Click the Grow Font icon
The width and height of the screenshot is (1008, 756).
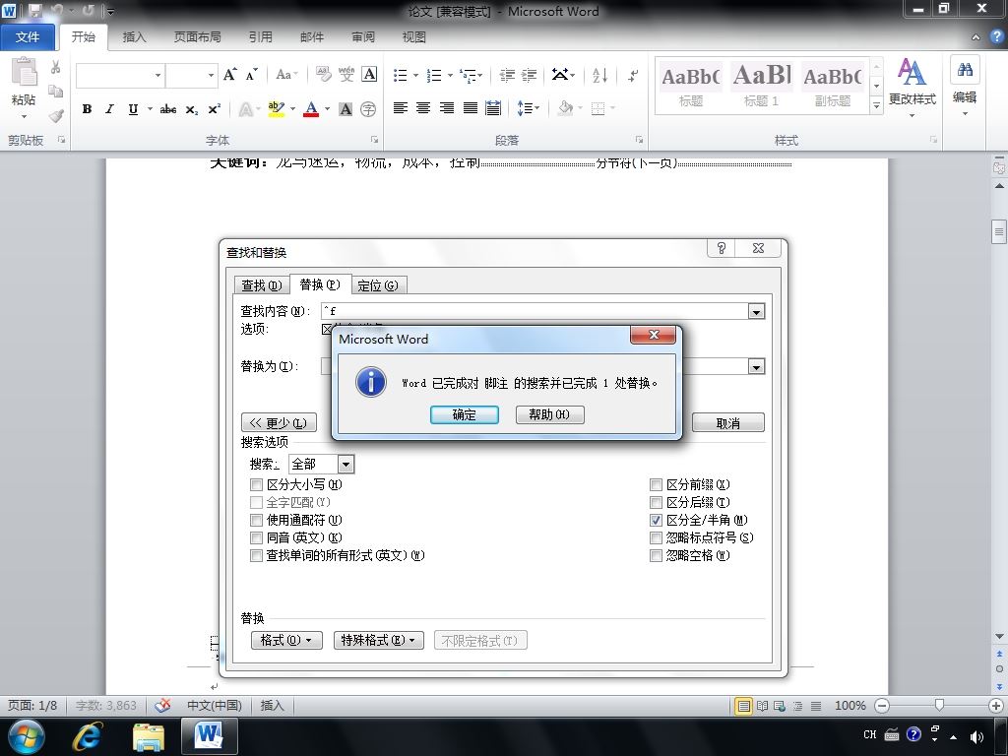(x=229, y=75)
